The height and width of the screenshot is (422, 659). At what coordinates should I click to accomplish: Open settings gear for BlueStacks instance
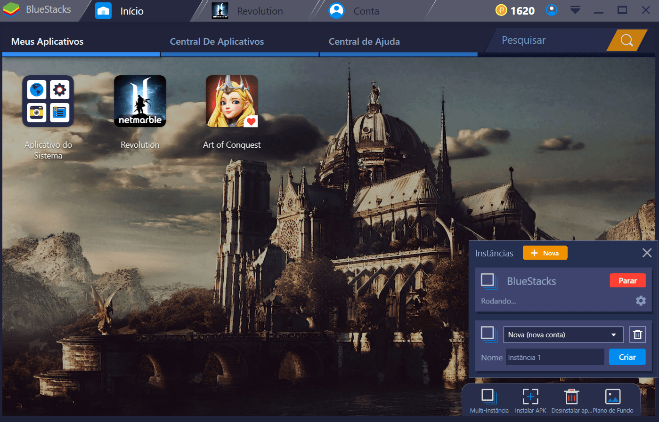[x=641, y=301]
